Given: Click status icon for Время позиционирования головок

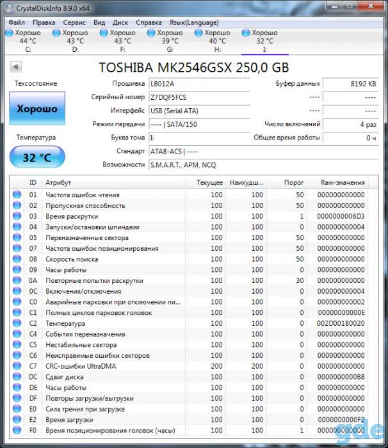Looking at the screenshot, I should (x=17, y=430).
